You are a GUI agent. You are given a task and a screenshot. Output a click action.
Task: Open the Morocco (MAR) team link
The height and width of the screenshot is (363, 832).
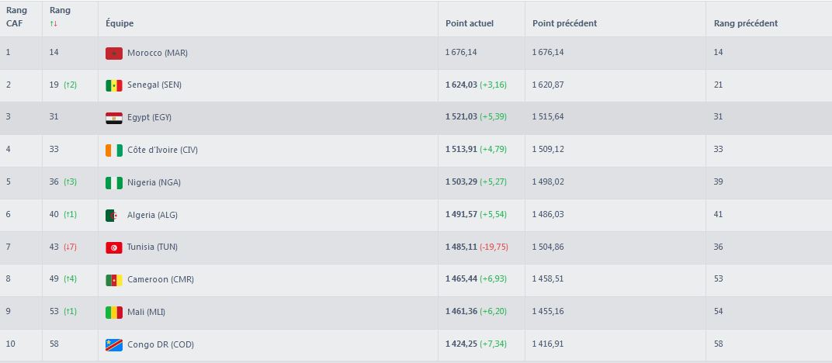click(158, 53)
